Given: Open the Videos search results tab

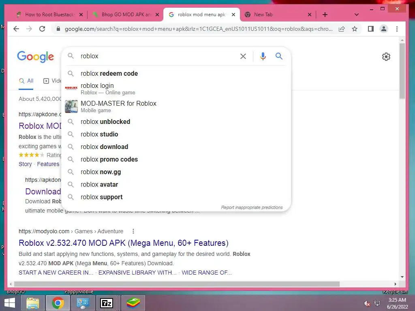Looking at the screenshot, I should tap(52, 81).
